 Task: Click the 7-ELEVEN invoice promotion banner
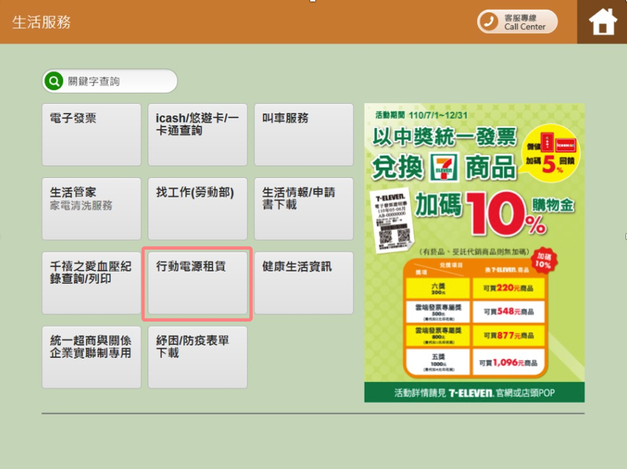click(x=474, y=253)
